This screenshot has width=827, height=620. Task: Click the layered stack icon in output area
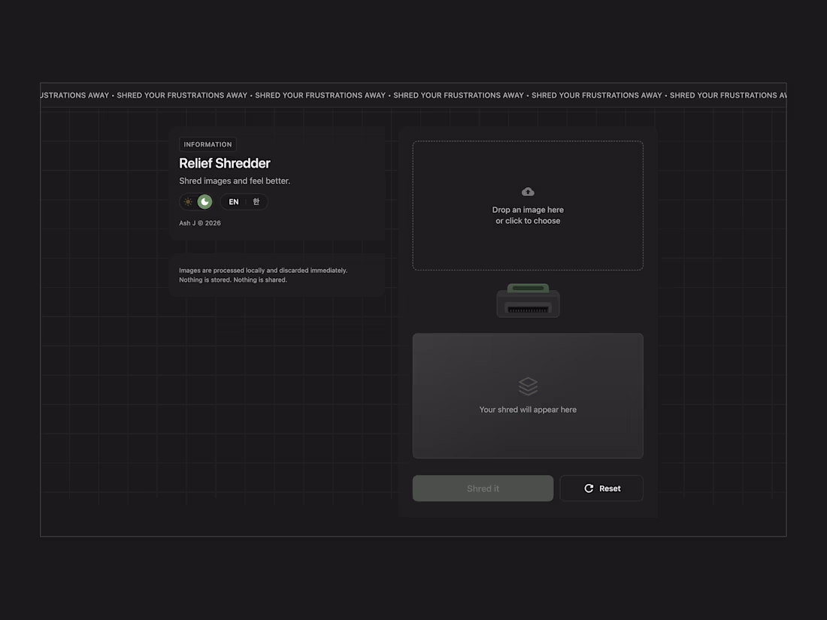pos(527,385)
